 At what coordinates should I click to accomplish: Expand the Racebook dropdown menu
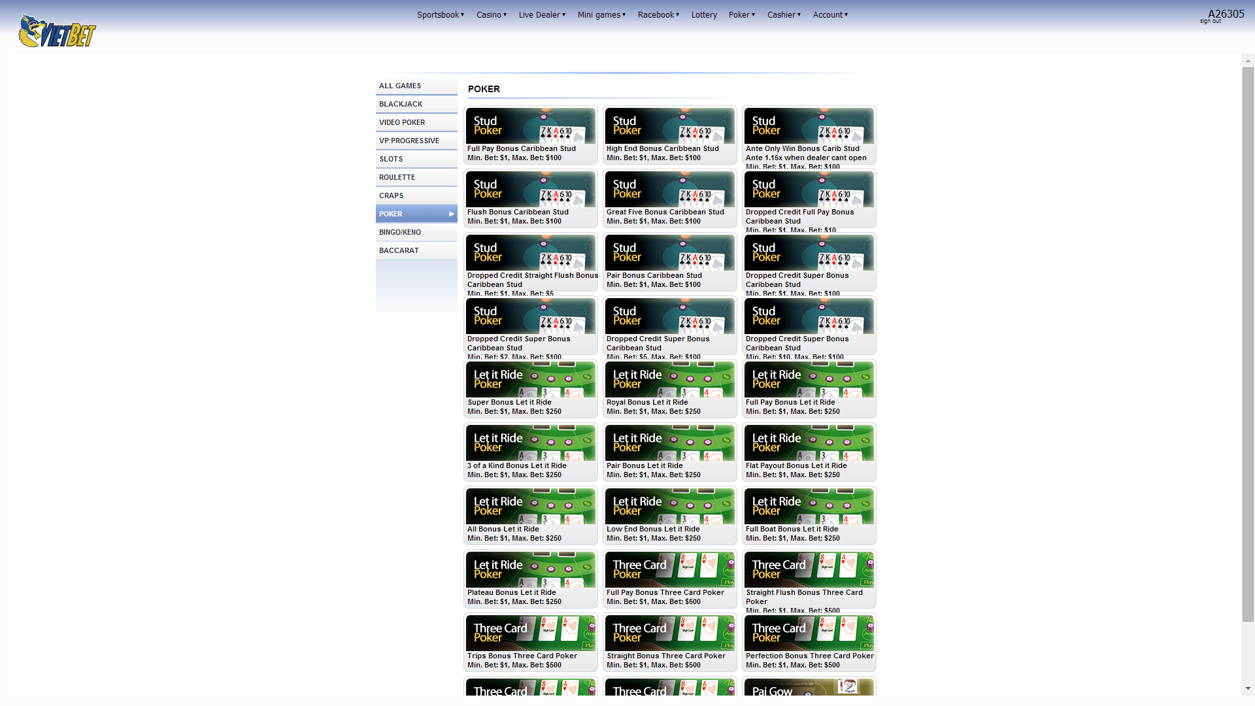658,14
